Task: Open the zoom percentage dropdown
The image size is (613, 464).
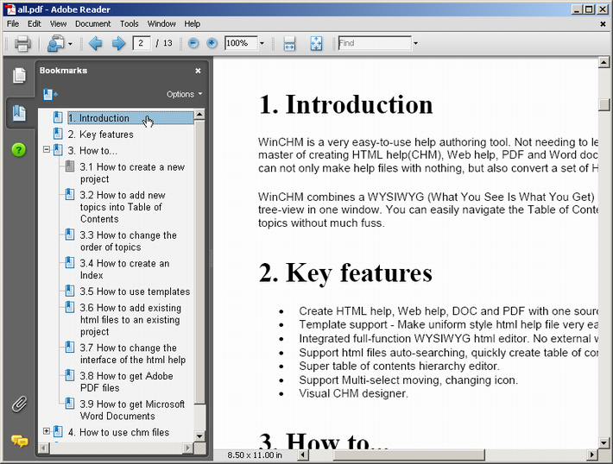Action: [x=262, y=43]
